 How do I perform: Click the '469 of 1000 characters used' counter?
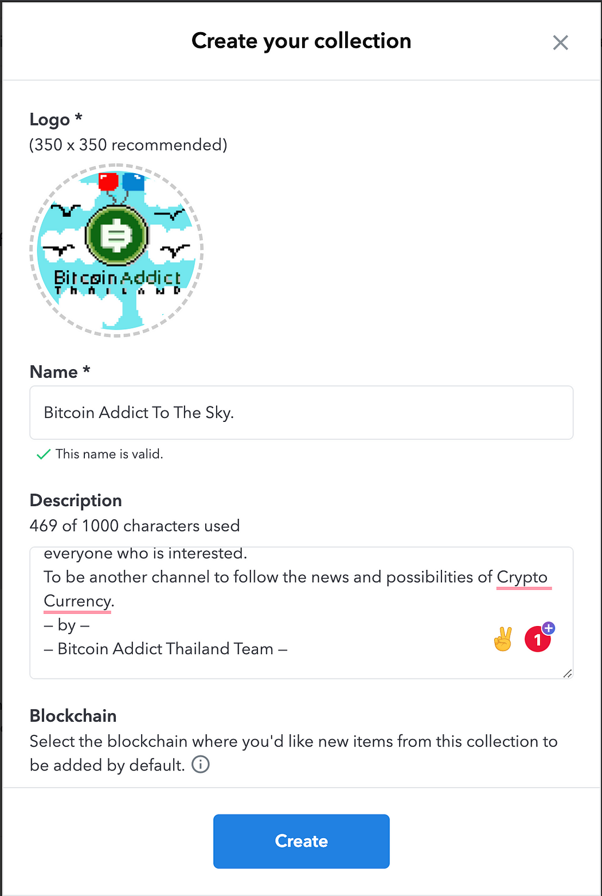tap(135, 526)
